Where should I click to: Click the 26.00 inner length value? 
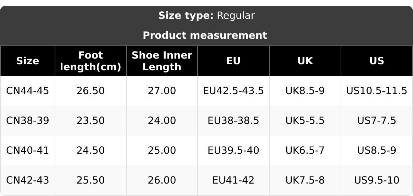coord(162,180)
